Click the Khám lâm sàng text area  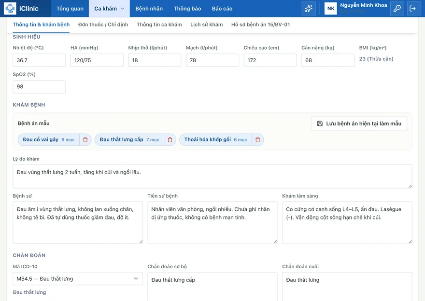(x=347, y=222)
